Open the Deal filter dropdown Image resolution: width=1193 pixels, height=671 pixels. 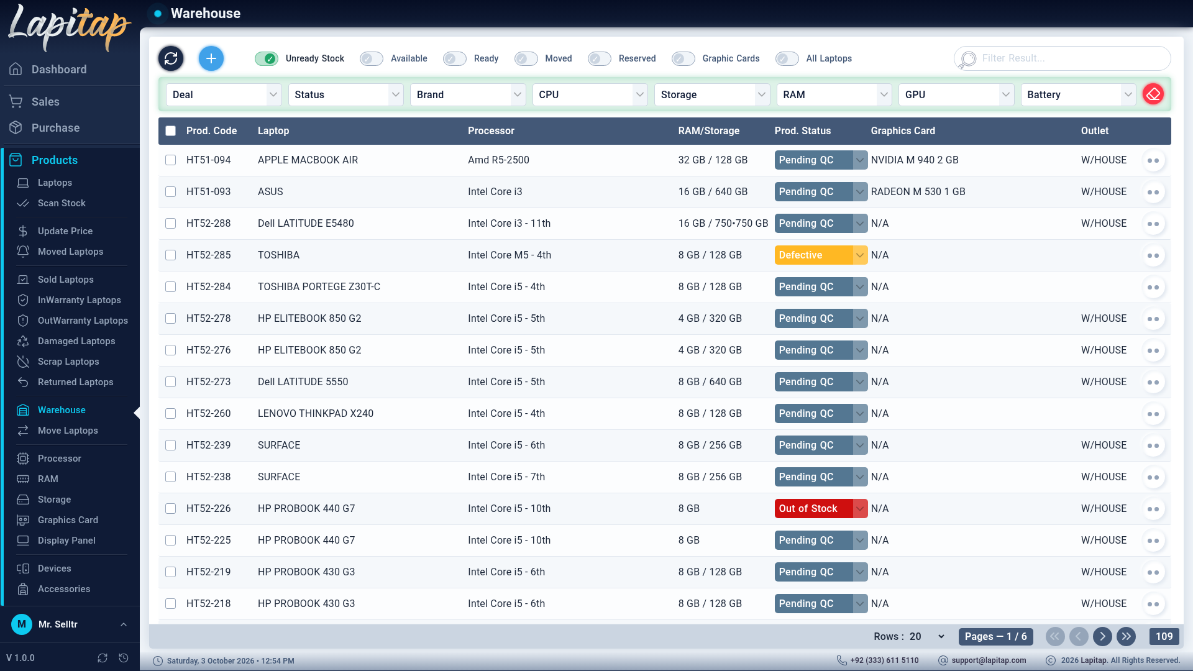point(224,94)
